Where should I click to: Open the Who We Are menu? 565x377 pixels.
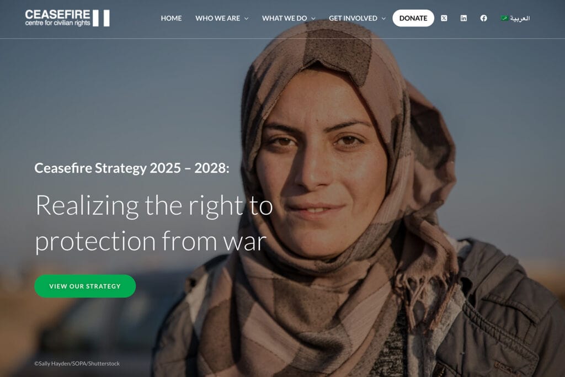pos(217,18)
